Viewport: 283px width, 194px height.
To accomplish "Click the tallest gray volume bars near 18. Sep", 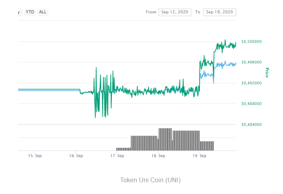I will tap(165, 140).
